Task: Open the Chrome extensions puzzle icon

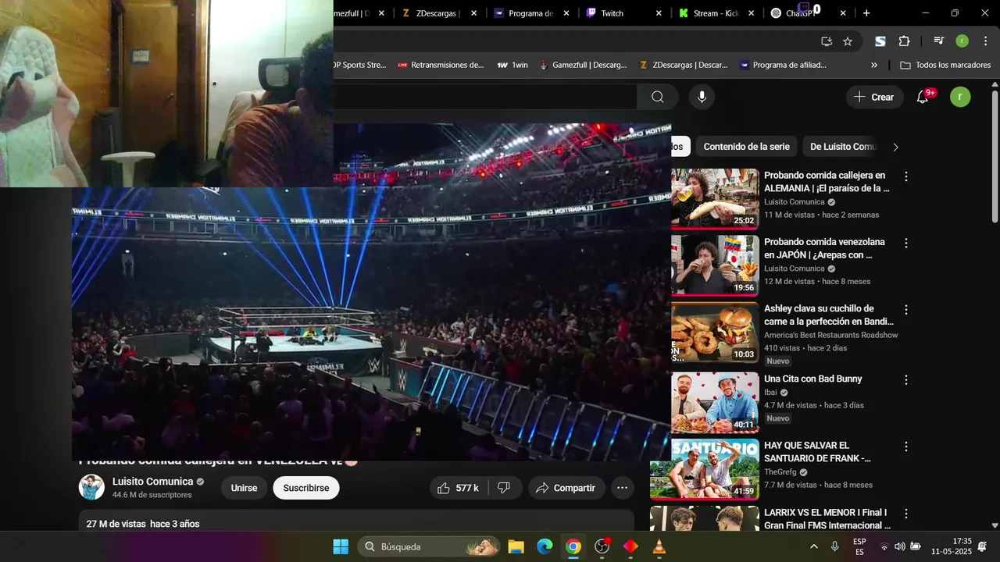Action: pos(904,41)
